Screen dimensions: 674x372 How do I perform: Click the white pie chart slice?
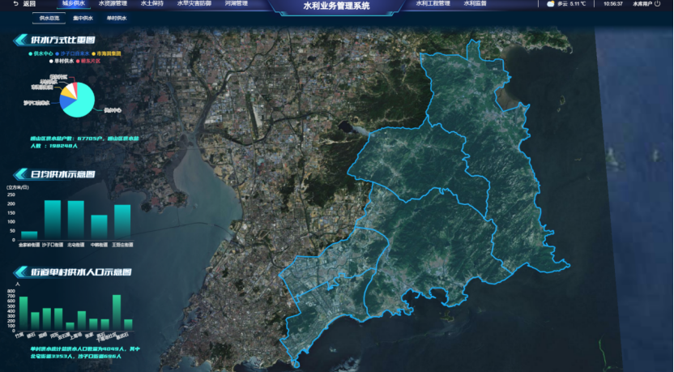(72, 88)
